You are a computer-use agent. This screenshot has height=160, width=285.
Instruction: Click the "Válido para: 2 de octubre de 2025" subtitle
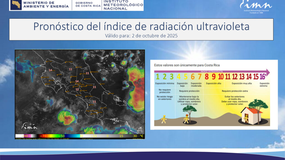(141, 36)
